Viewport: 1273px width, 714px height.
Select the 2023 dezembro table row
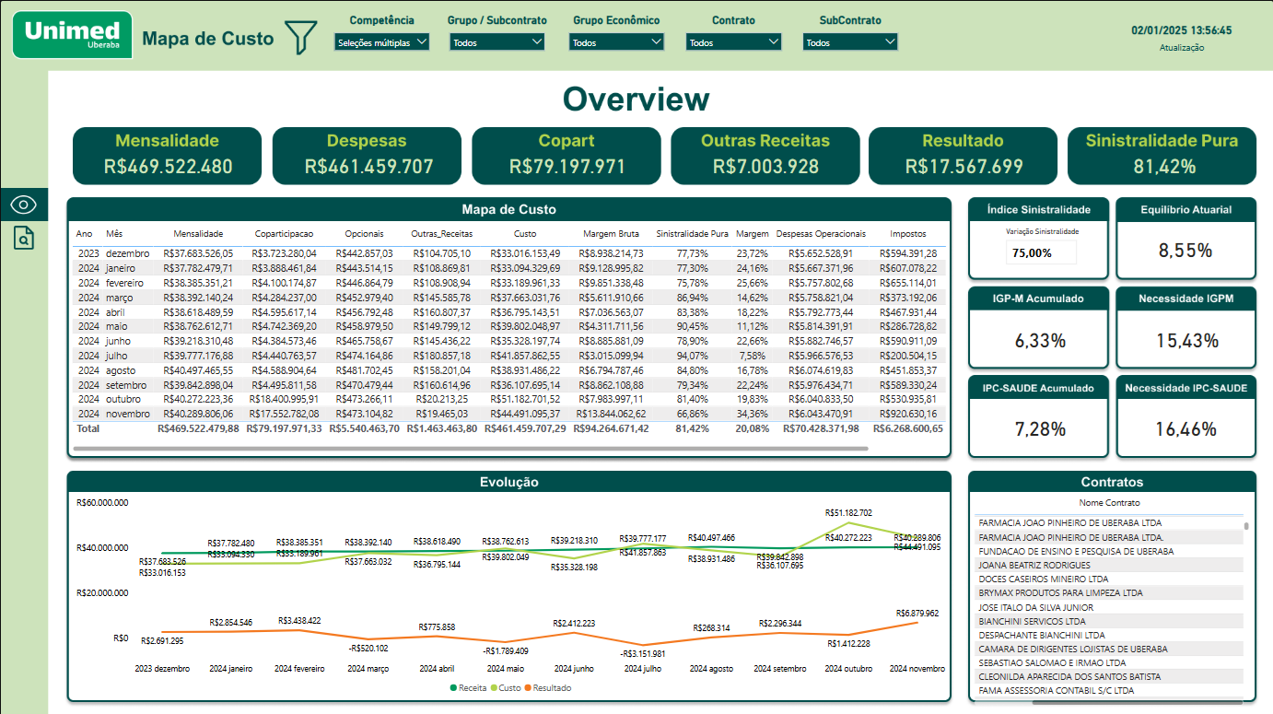tap(508, 253)
